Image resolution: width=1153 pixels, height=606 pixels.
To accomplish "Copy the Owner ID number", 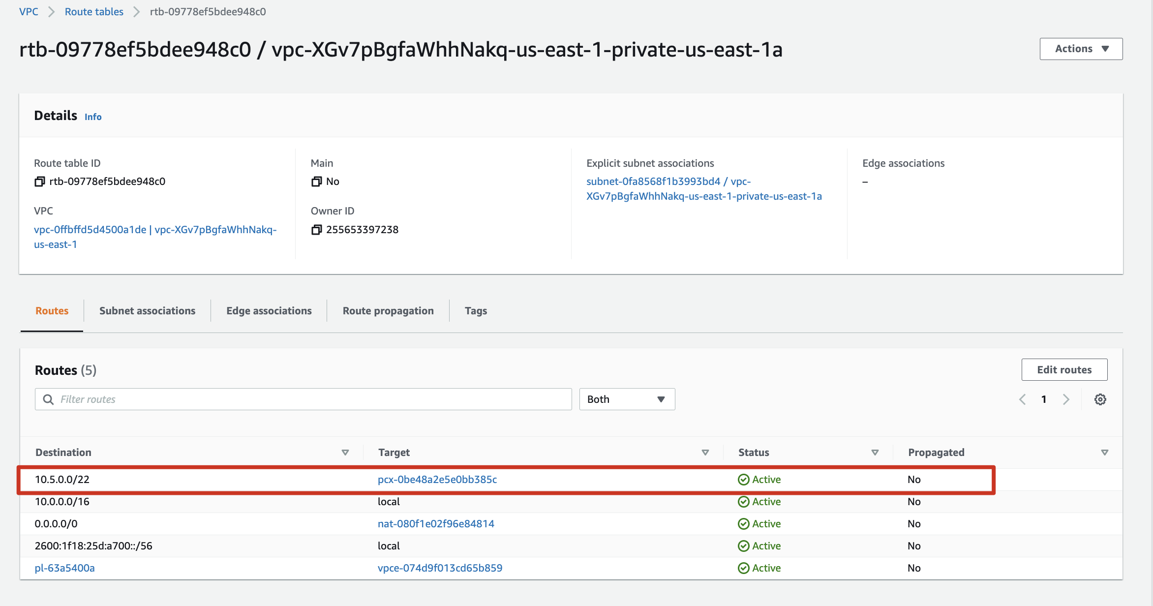I will (316, 230).
